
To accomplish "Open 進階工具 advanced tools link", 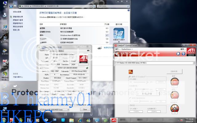I will tap(16, 30).
